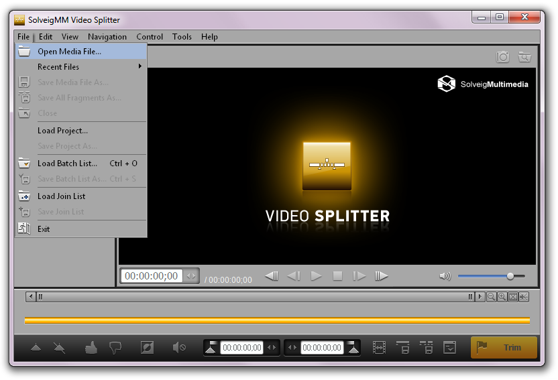Add a marker with triangle icon
558x380 pixels.
[36, 347]
